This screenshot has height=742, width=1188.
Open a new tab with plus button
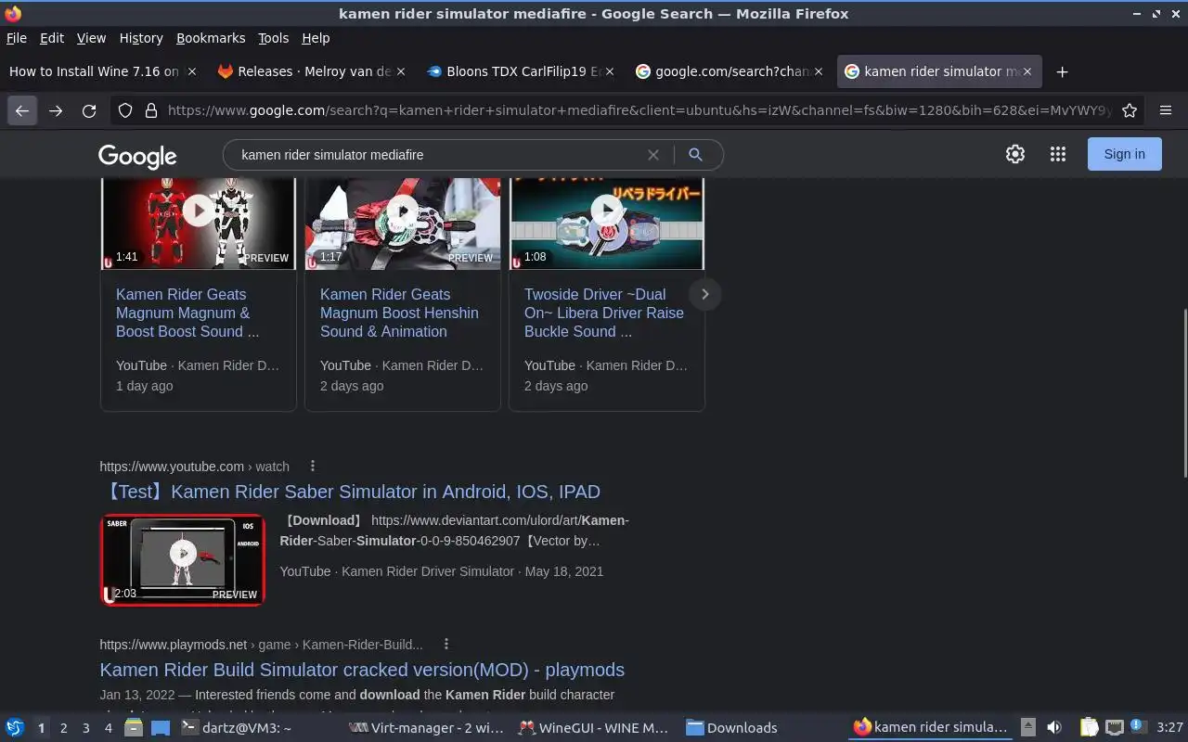(x=1063, y=71)
